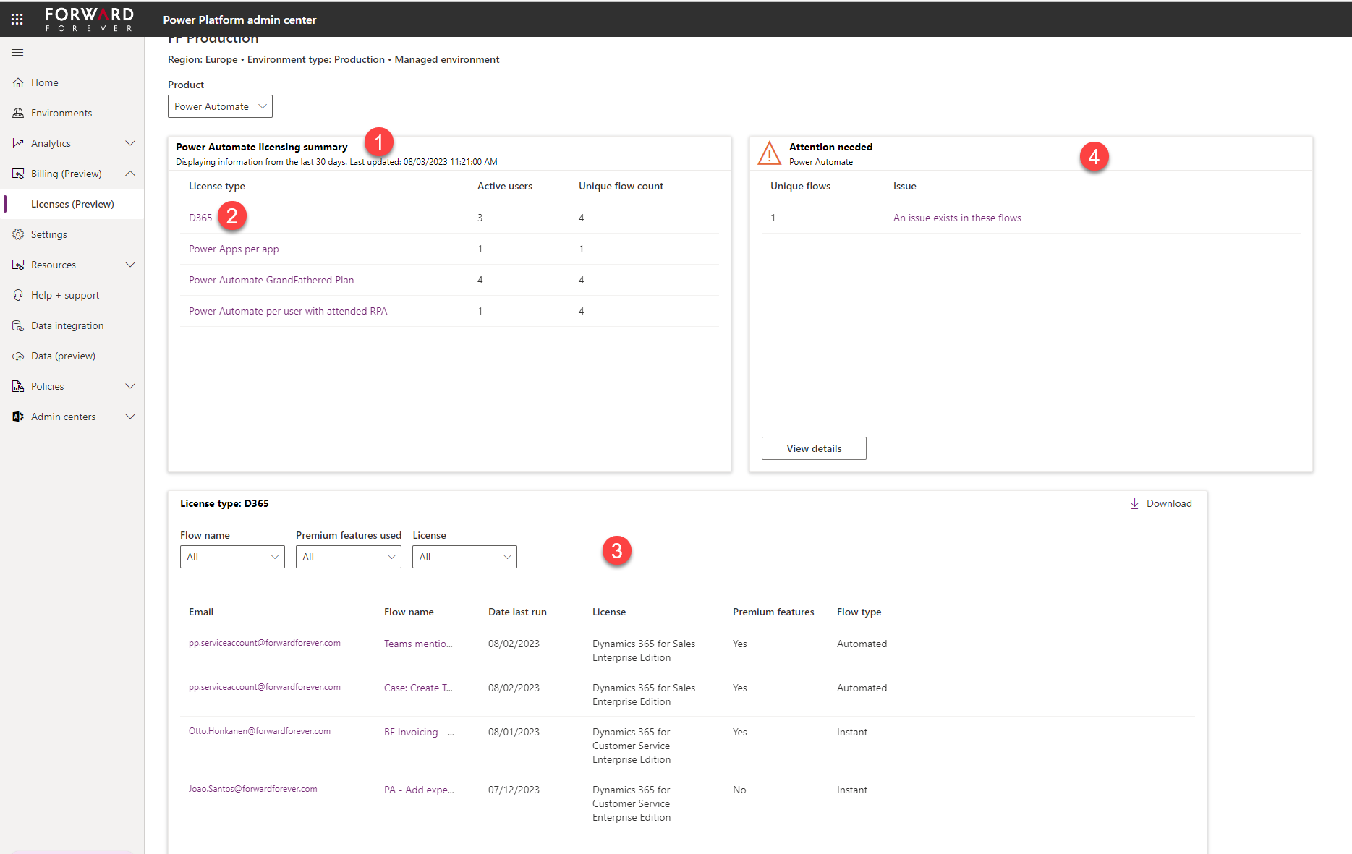
Task: Collapse the navigation hamburger menu
Action: coord(18,53)
